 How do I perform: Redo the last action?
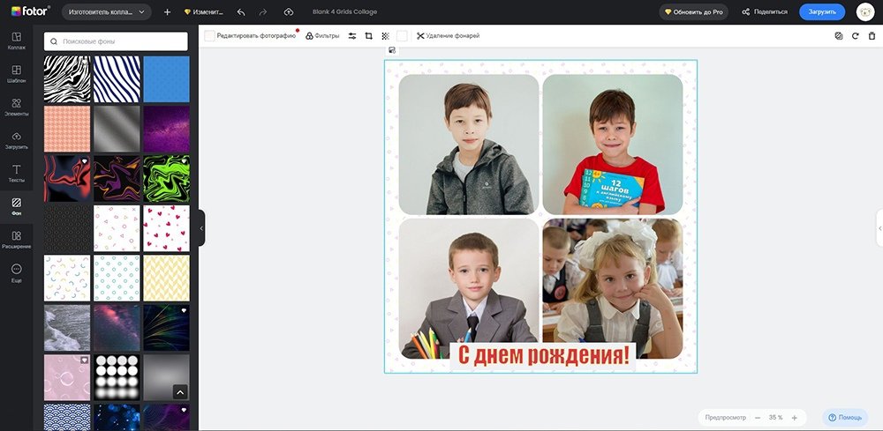[263, 11]
